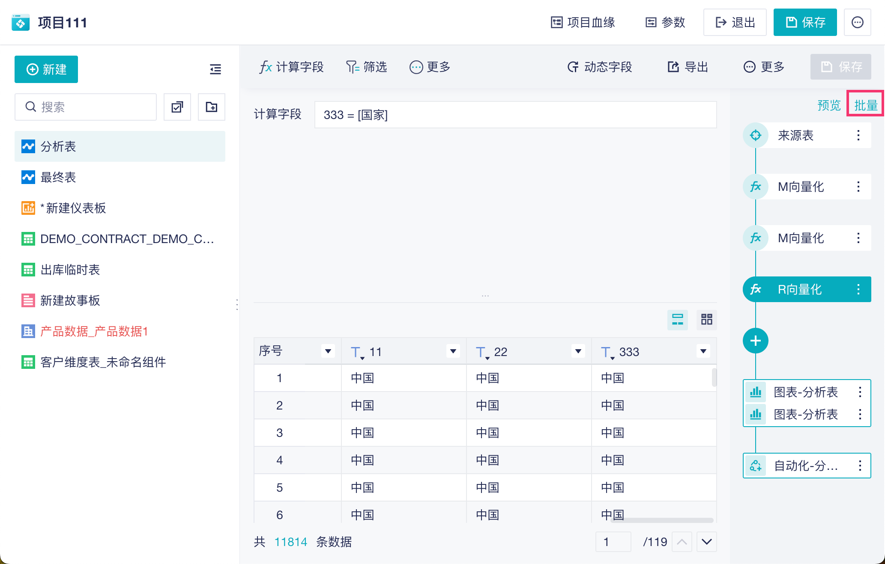Open the dropdown arrow of column 333
Screen dimensions: 885x564
(x=703, y=351)
